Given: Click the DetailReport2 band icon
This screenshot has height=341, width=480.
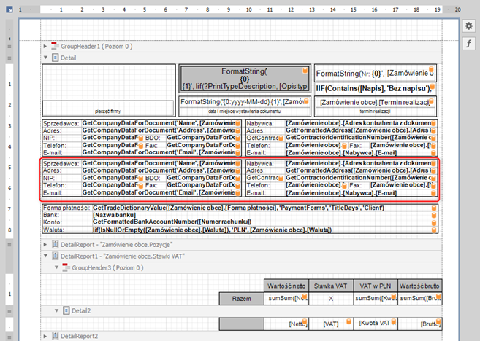Looking at the screenshot, I should click(x=54, y=335).
